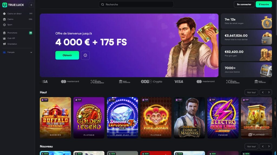
Task: Click the Sport ball icon in sidebar
Action: (4, 25)
